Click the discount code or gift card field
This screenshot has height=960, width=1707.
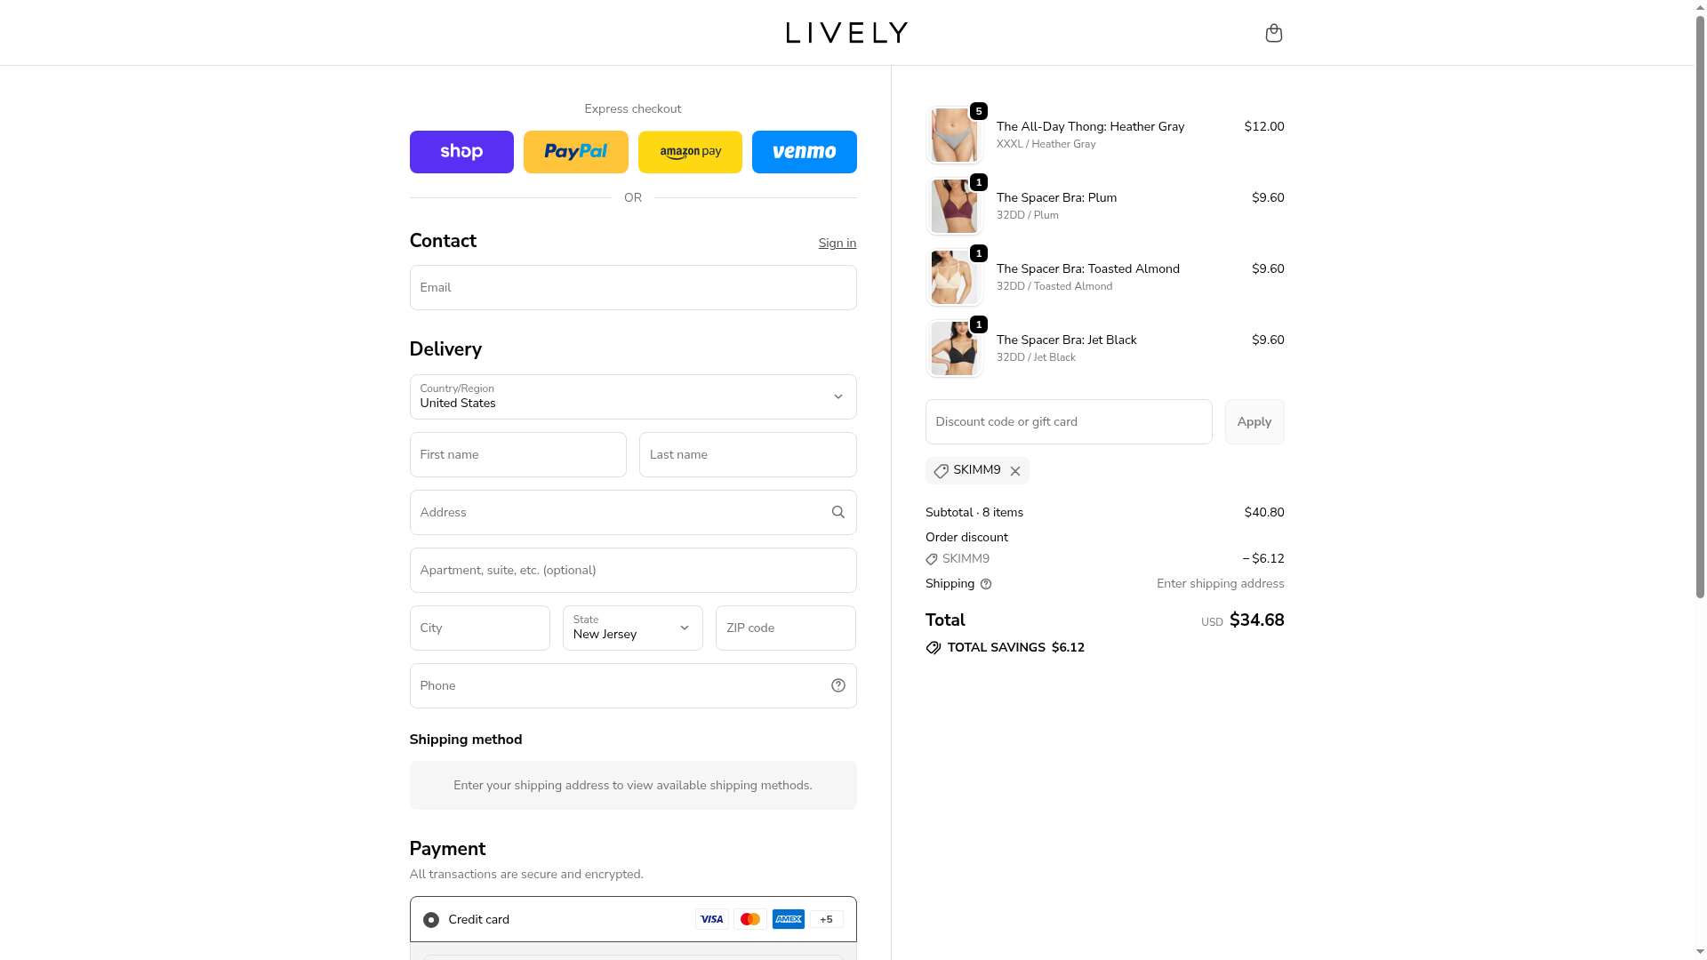(1068, 421)
